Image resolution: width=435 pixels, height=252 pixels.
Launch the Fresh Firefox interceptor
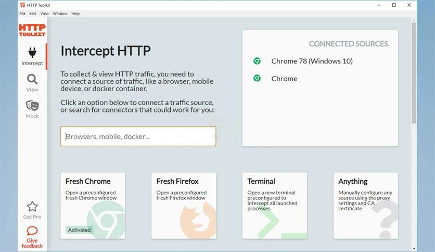184,206
